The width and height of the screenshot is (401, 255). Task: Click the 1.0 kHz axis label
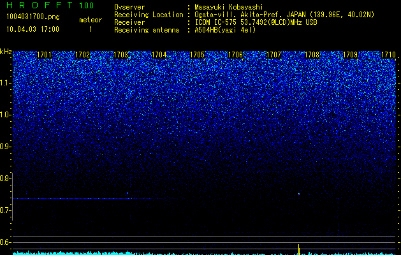point(6,115)
